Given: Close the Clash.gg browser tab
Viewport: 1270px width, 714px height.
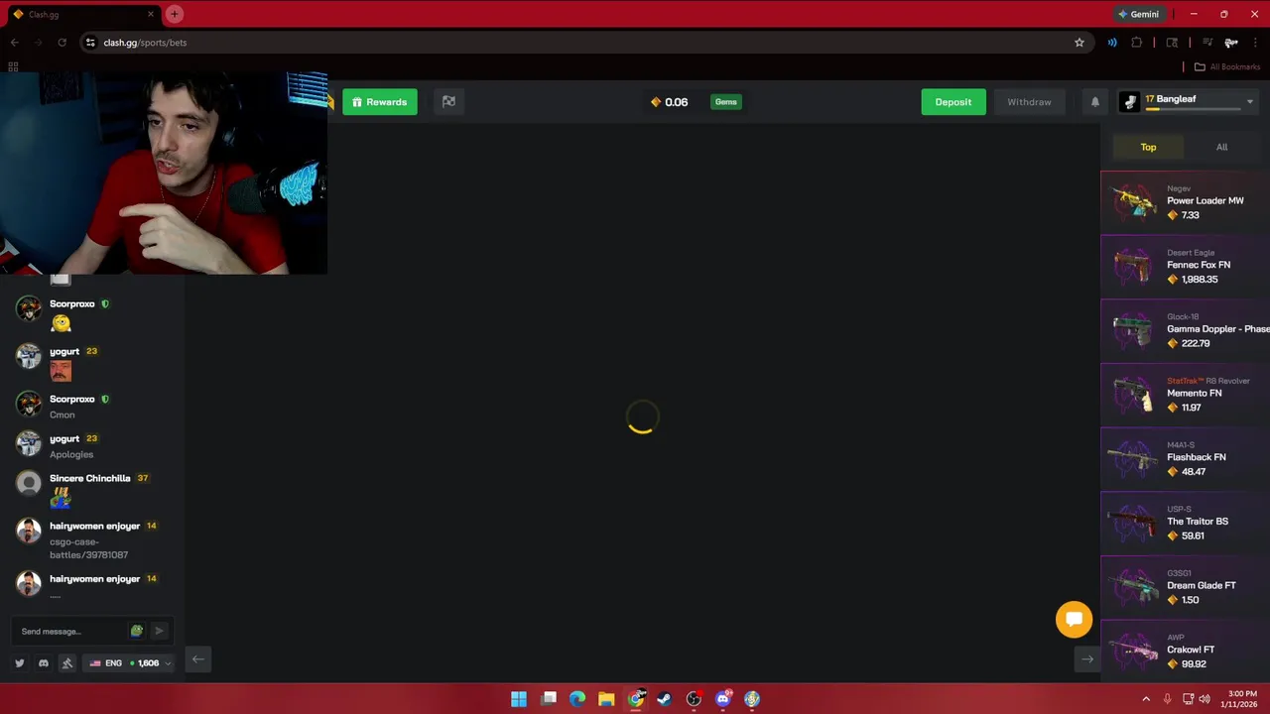Looking at the screenshot, I should click(151, 14).
